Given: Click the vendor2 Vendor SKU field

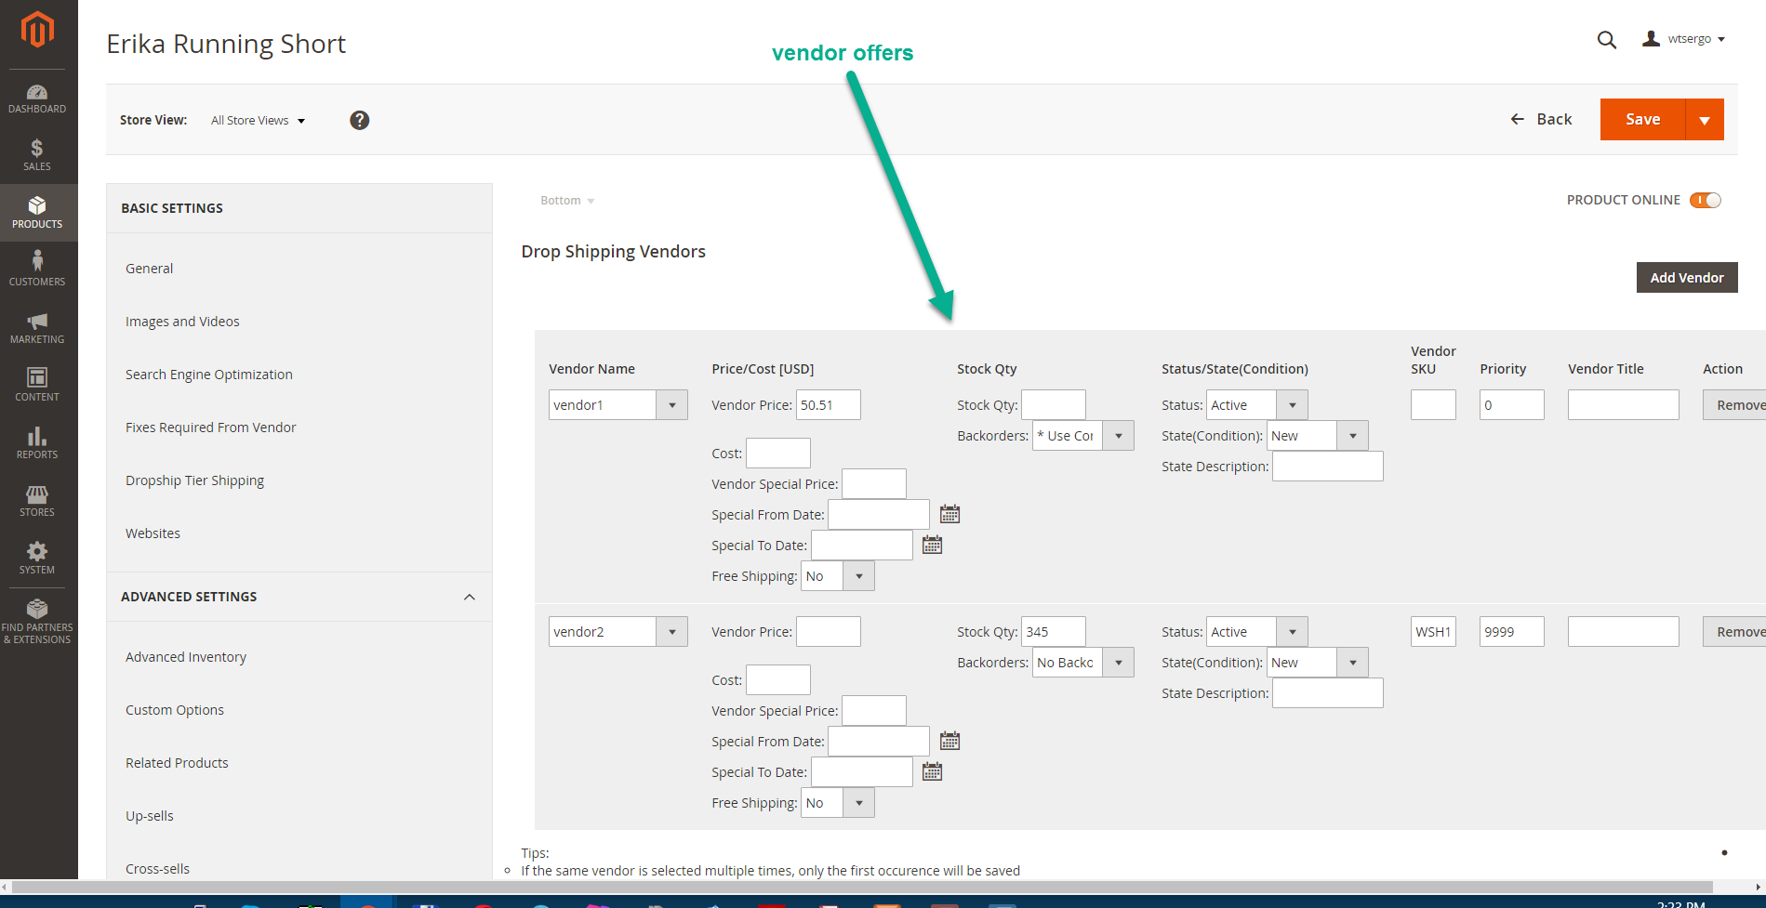Looking at the screenshot, I should tap(1433, 632).
